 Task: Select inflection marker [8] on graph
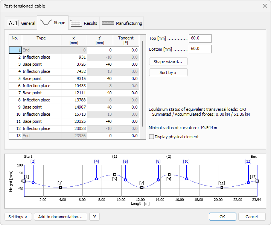tap(158, 180)
